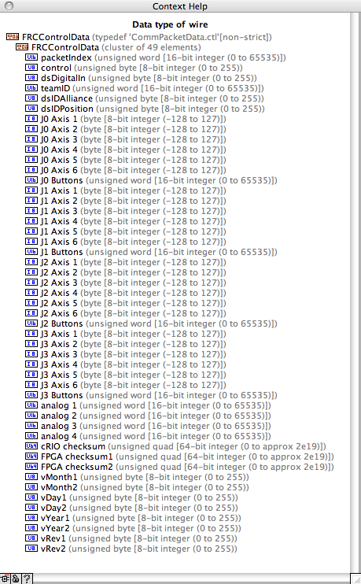Close the Context Help window
The image size is (361, 584).
click(x=9, y=6)
